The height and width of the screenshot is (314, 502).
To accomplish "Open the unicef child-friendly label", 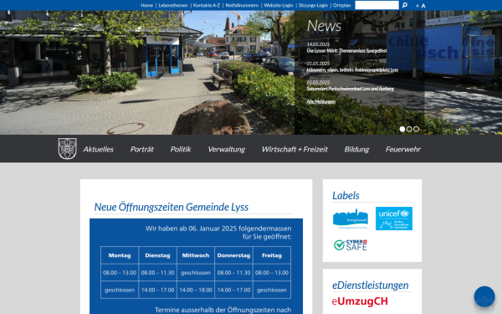I will (x=394, y=219).
